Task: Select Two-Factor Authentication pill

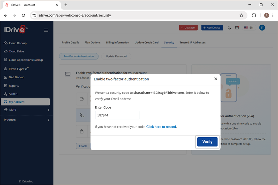Action: point(79,56)
